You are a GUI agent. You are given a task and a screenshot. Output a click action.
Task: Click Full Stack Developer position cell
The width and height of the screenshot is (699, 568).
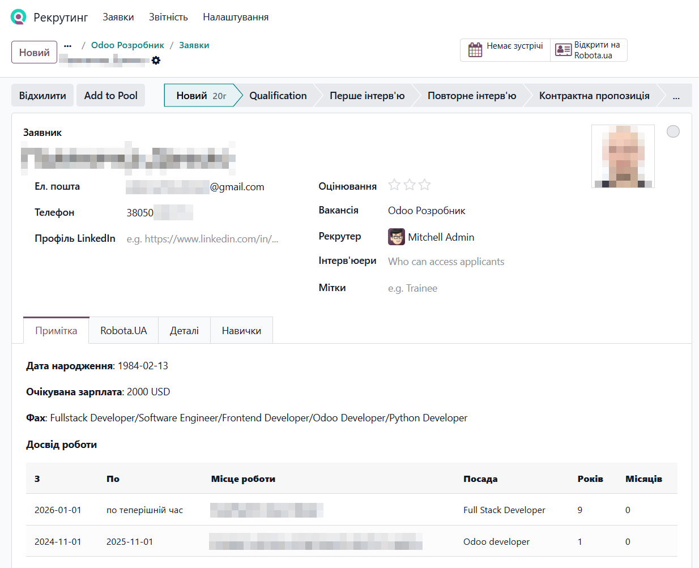pyautogui.click(x=504, y=510)
